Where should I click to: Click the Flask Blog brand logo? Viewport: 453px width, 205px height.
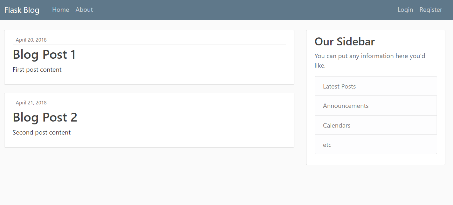22,10
